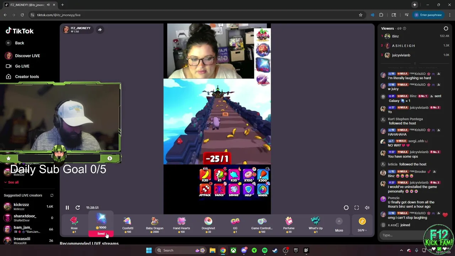Open coin balance 2679 menu
455x256 pixels.
(x=362, y=225)
